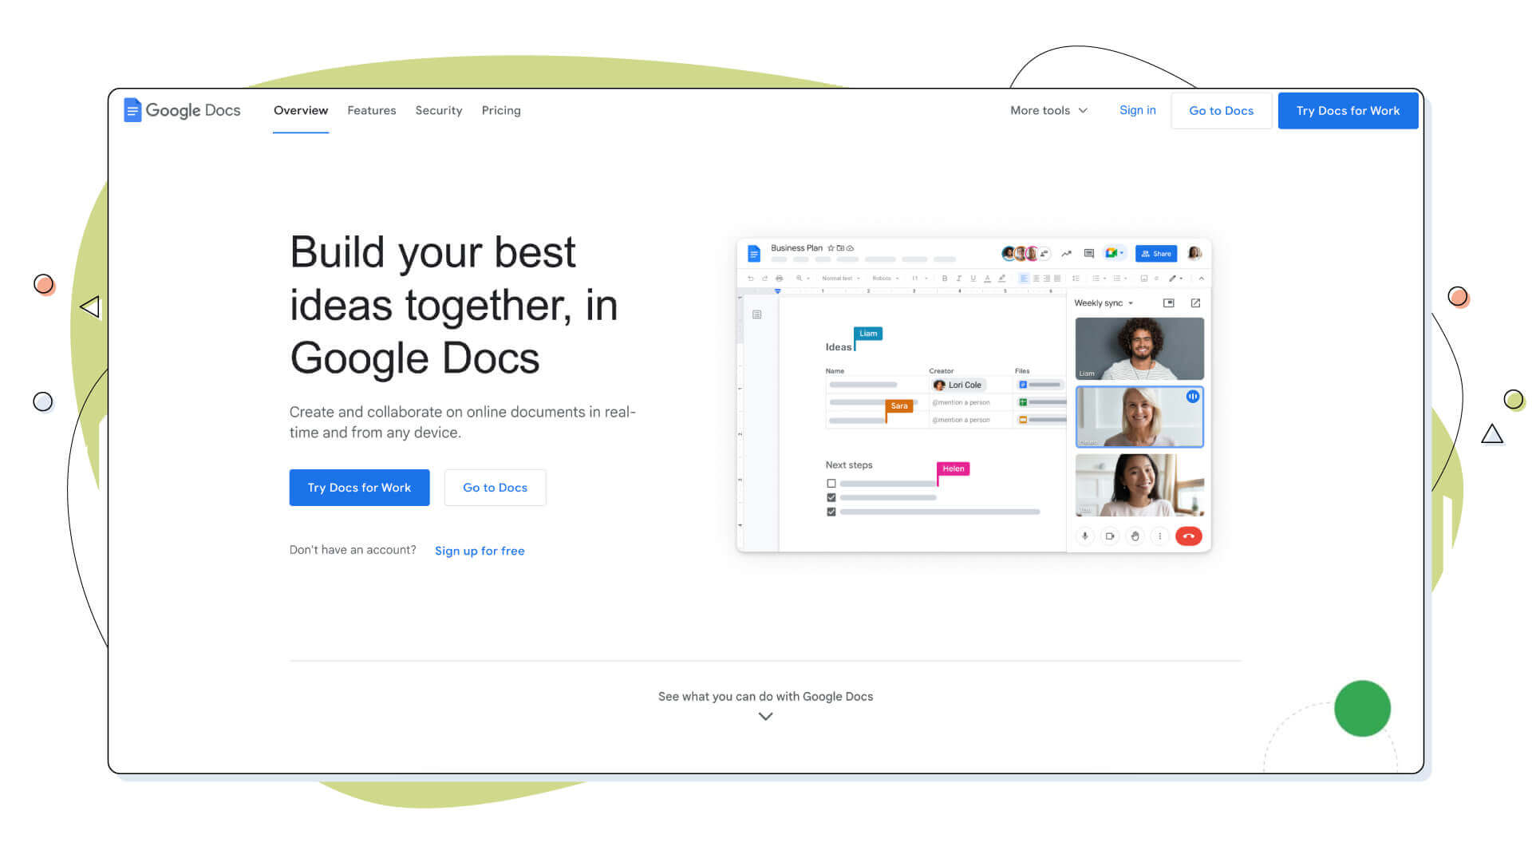The height and width of the screenshot is (862, 1532).
Task: Select the blue-outlined speaking participant video
Action: (1139, 417)
